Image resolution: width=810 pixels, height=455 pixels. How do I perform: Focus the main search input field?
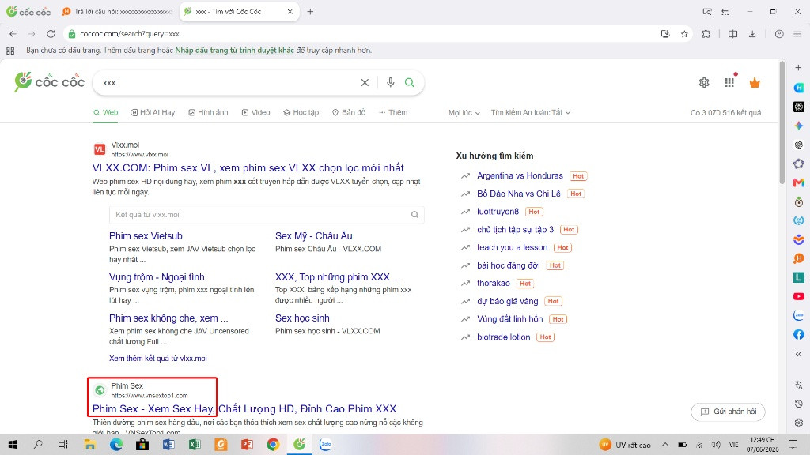[227, 82]
